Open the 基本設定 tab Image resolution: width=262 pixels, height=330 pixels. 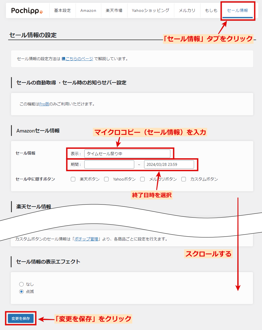tap(62, 10)
